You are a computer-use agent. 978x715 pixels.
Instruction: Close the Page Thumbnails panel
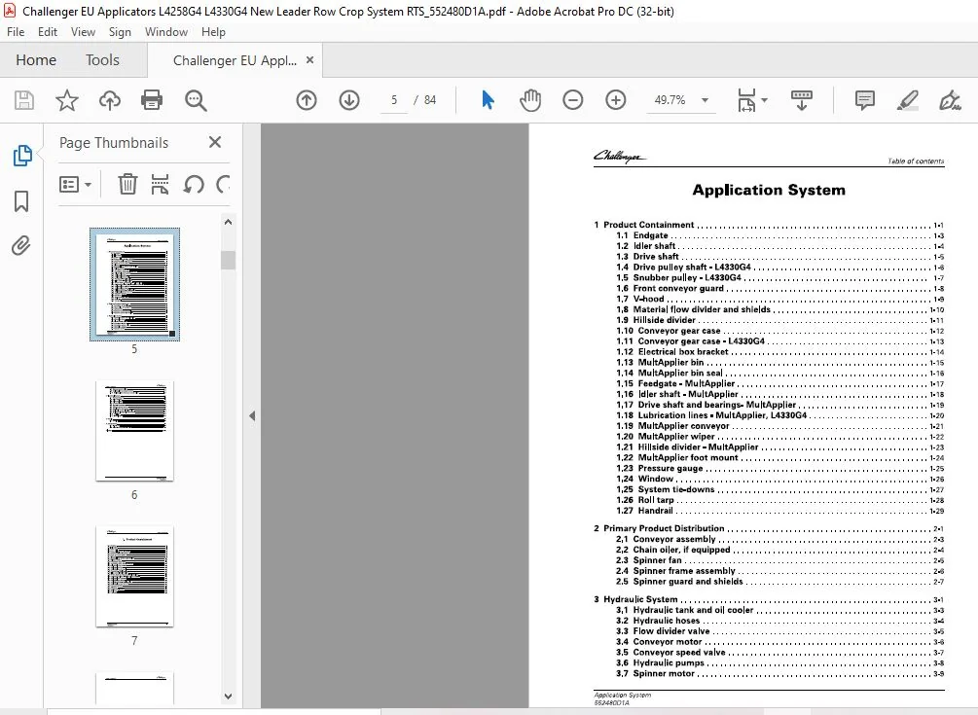pos(214,142)
